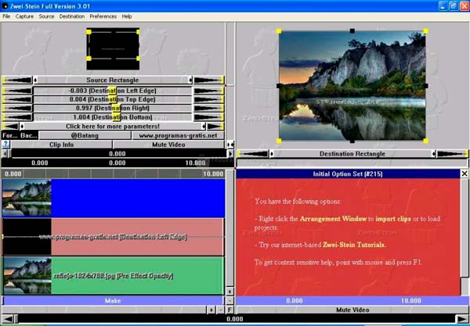Click the Make button
The width and height of the screenshot is (470, 326).
tap(113, 300)
